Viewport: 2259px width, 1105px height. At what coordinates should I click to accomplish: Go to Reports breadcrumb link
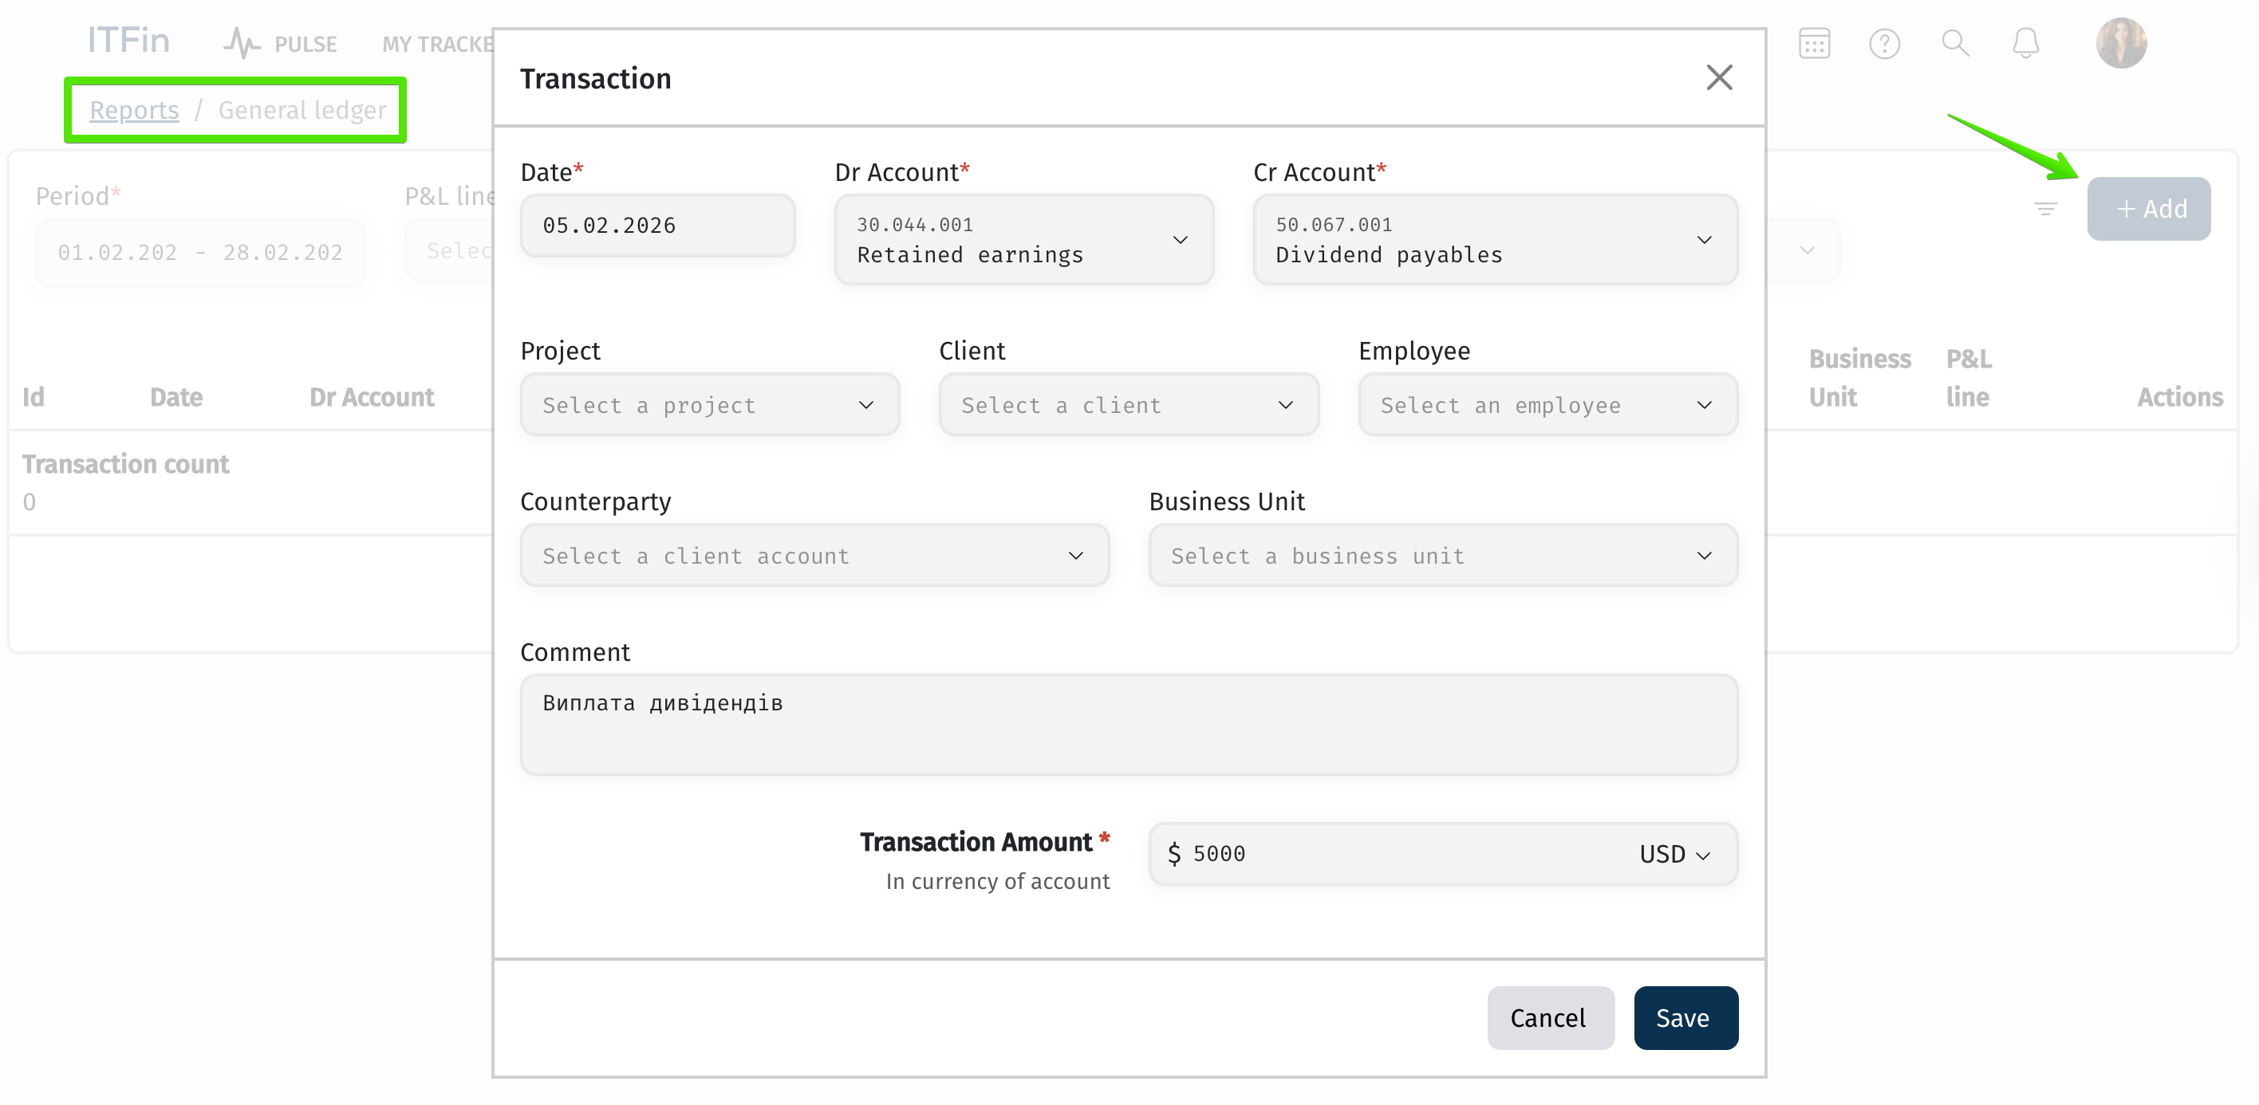[x=133, y=110]
